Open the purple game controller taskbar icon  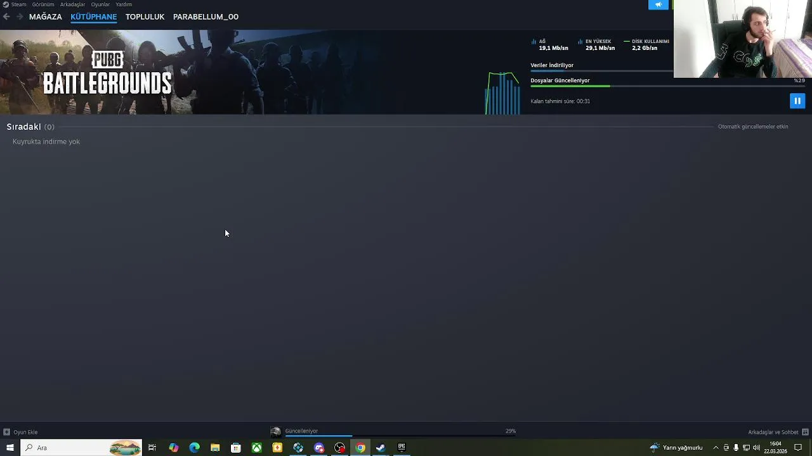319,448
